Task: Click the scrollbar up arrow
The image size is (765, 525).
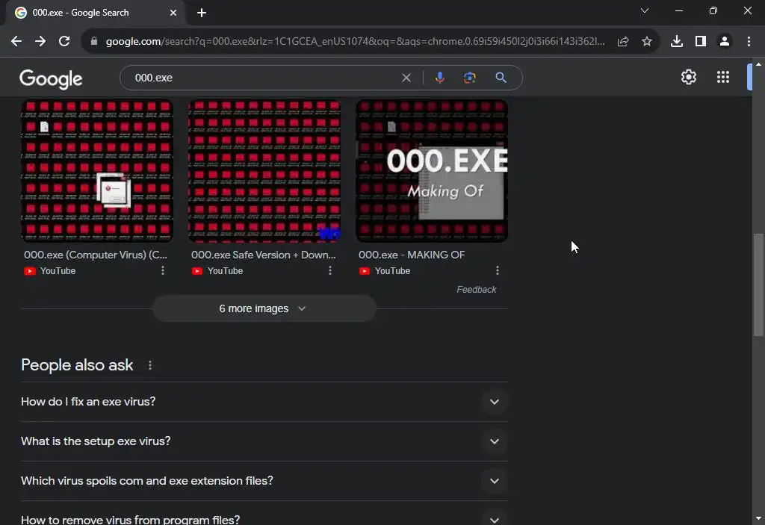Action: pyautogui.click(x=758, y=64)
